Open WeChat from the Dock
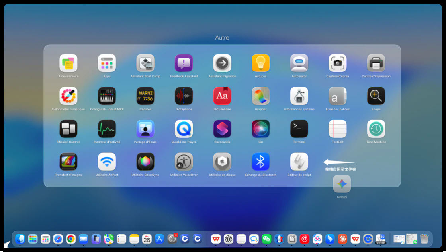The width and height of the screenshot is (446, 252). 266,239
